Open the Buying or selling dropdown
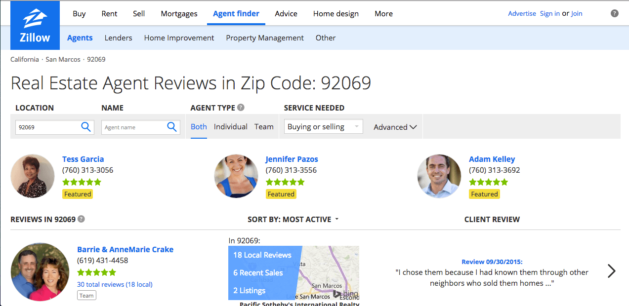 [323, 127]
